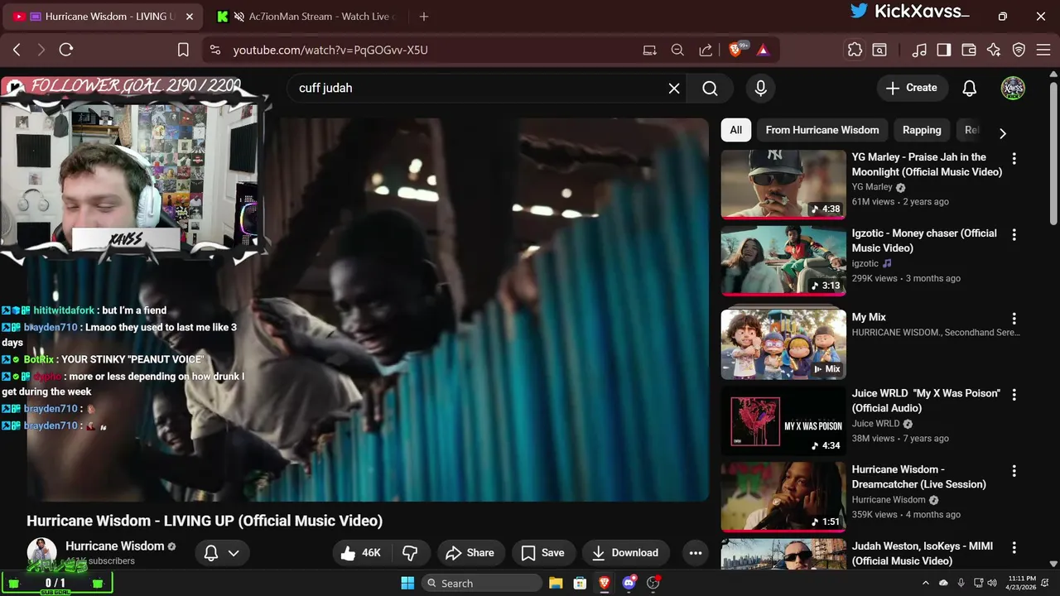Screen dimensions: 1060x596
Task: Open options for My Mix
Action: coord(1014,319)
